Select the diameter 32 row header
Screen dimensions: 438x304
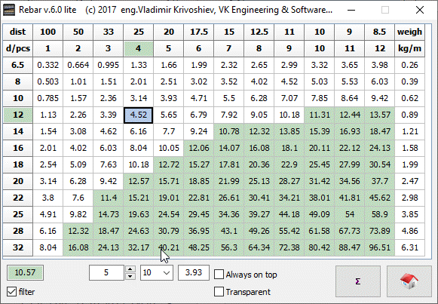18,247
